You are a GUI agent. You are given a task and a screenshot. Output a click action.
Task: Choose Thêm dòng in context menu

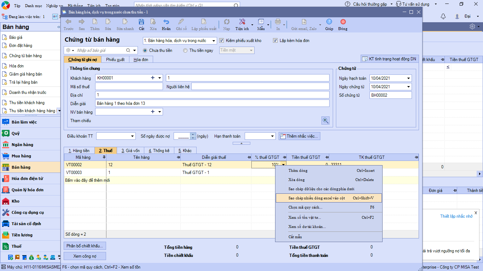click(329, 170)
